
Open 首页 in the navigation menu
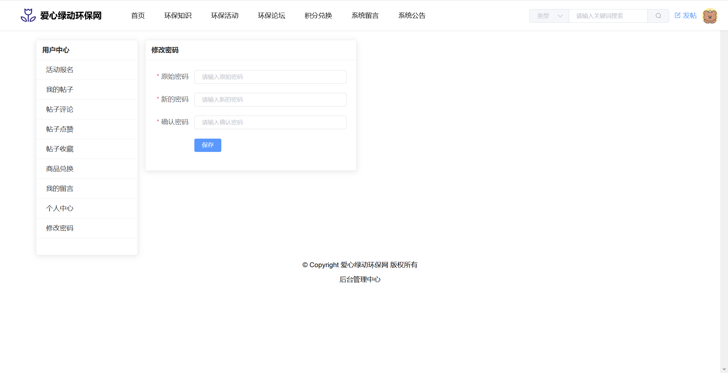point(138,16)
